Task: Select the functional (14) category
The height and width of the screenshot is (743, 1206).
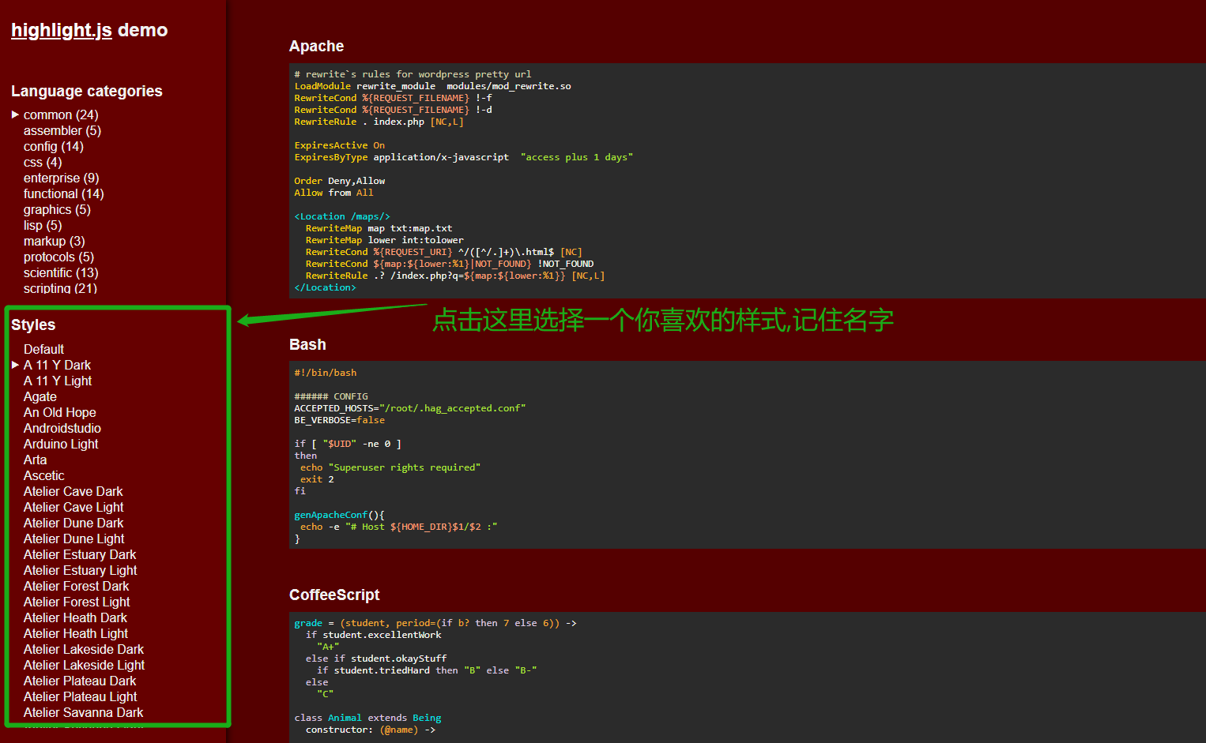Action: [63, 193]
